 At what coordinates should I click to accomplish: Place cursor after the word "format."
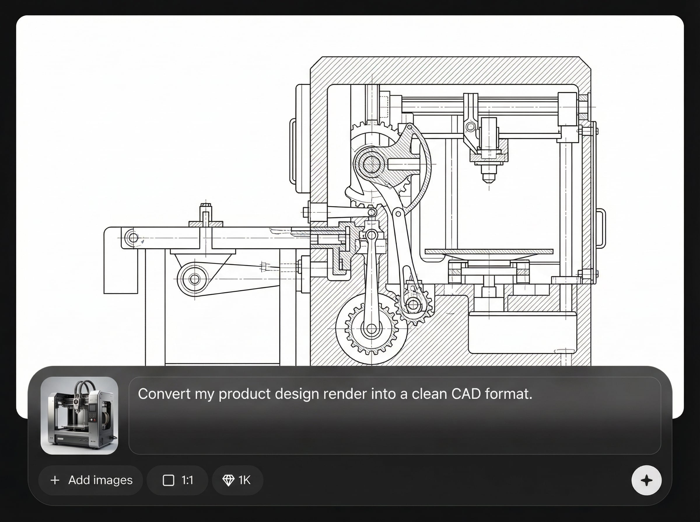click(x=533, y=394)
